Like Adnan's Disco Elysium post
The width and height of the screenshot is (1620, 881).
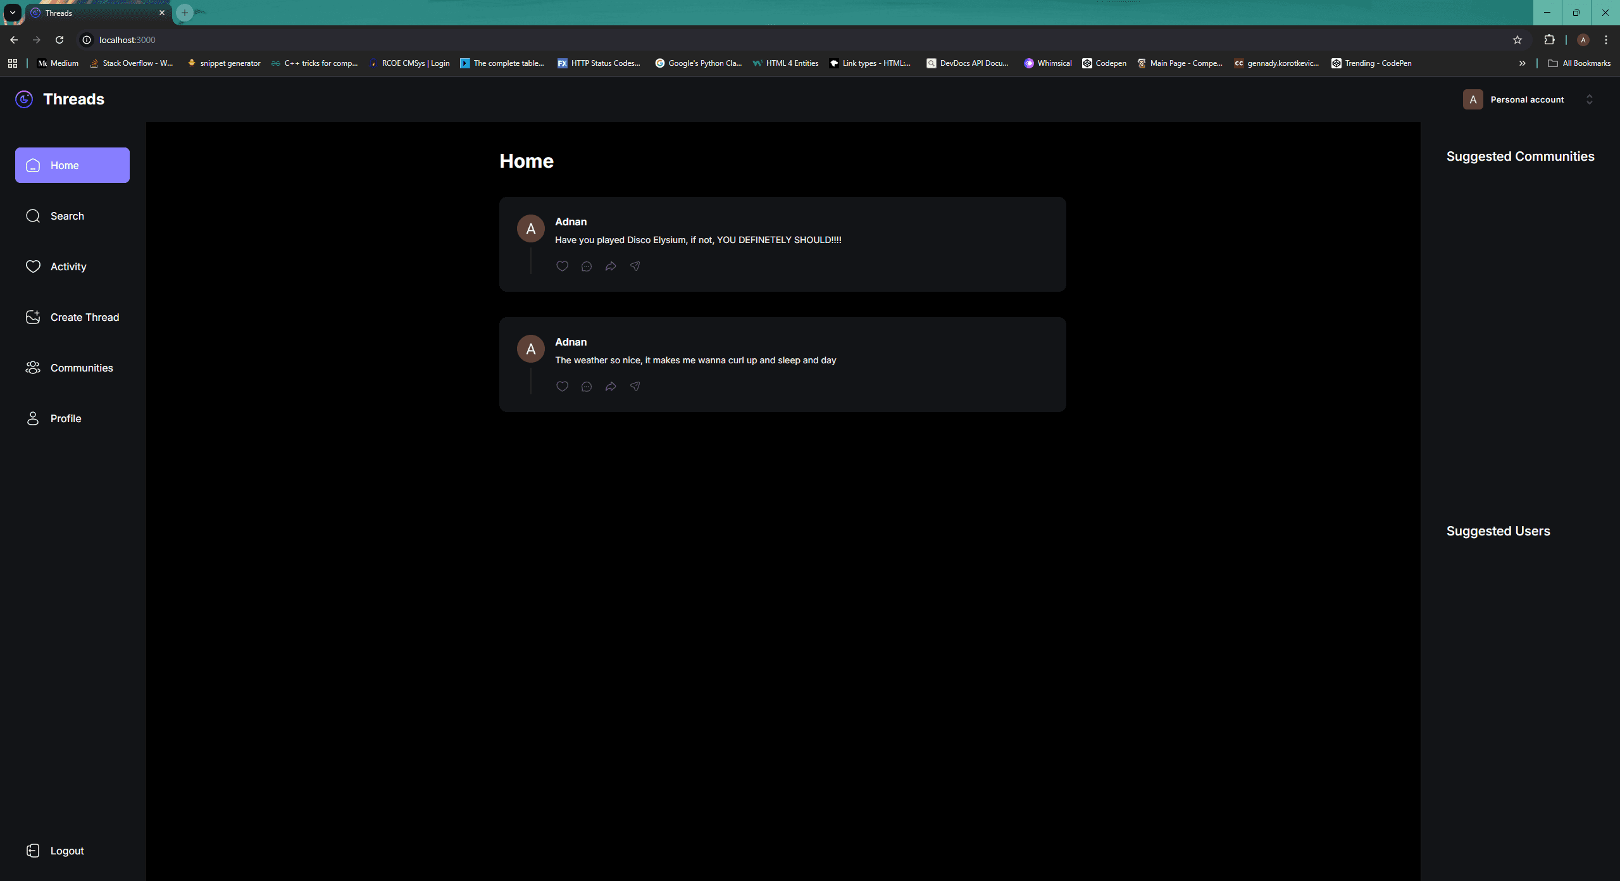pos(562,266)
